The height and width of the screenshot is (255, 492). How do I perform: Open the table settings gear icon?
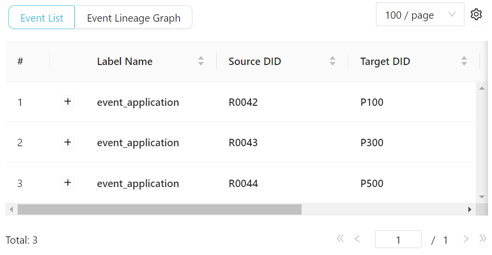[x=476, y=15]
